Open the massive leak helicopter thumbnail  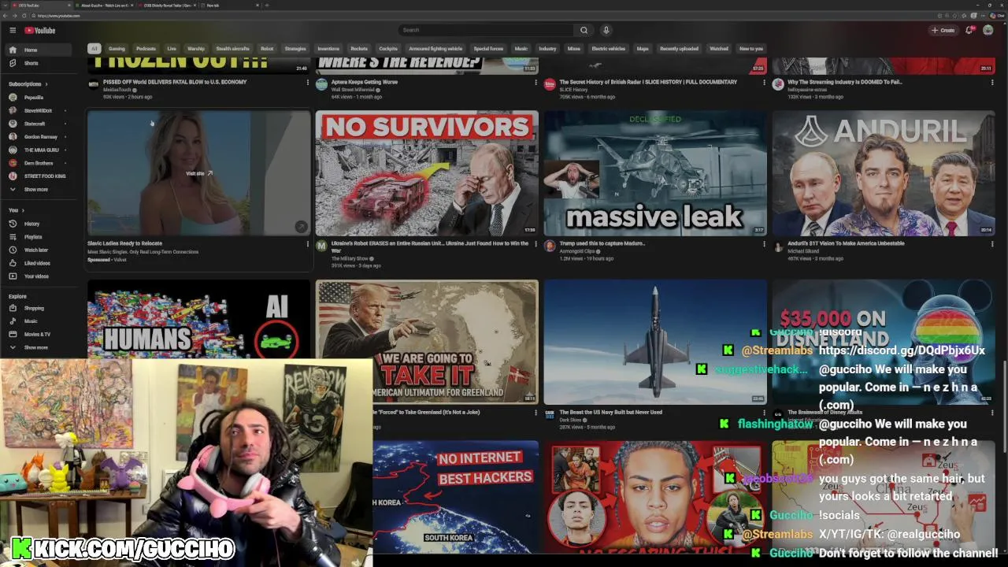coord(655,173)
